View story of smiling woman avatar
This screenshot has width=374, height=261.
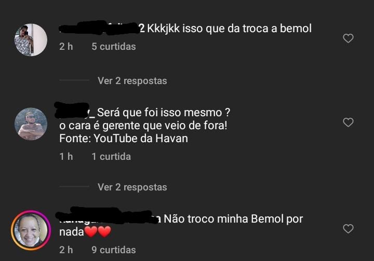pyautogui.click(x=31, y=230)
